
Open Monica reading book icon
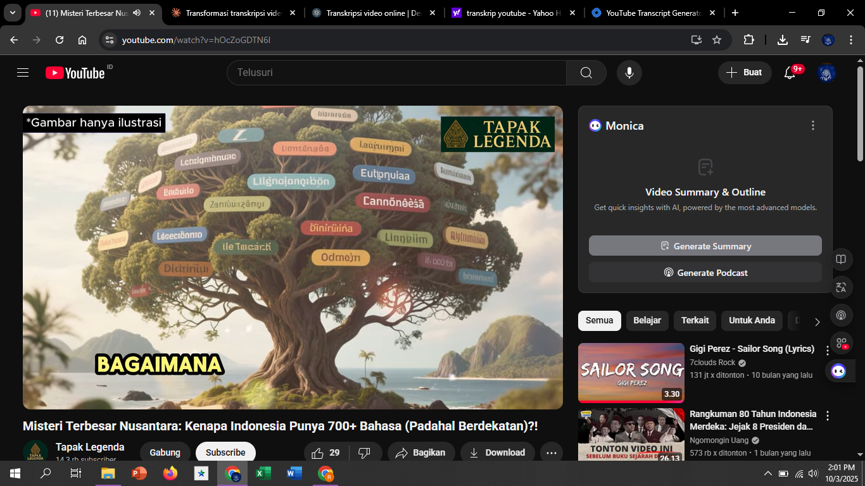[841, 259]
